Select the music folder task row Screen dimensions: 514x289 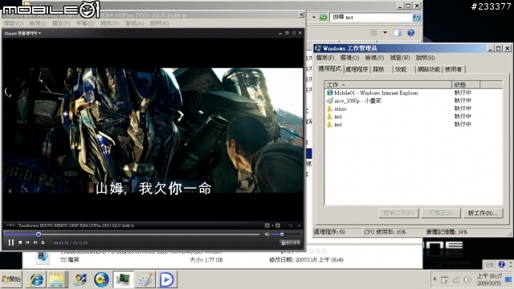[x=414, y=108]
